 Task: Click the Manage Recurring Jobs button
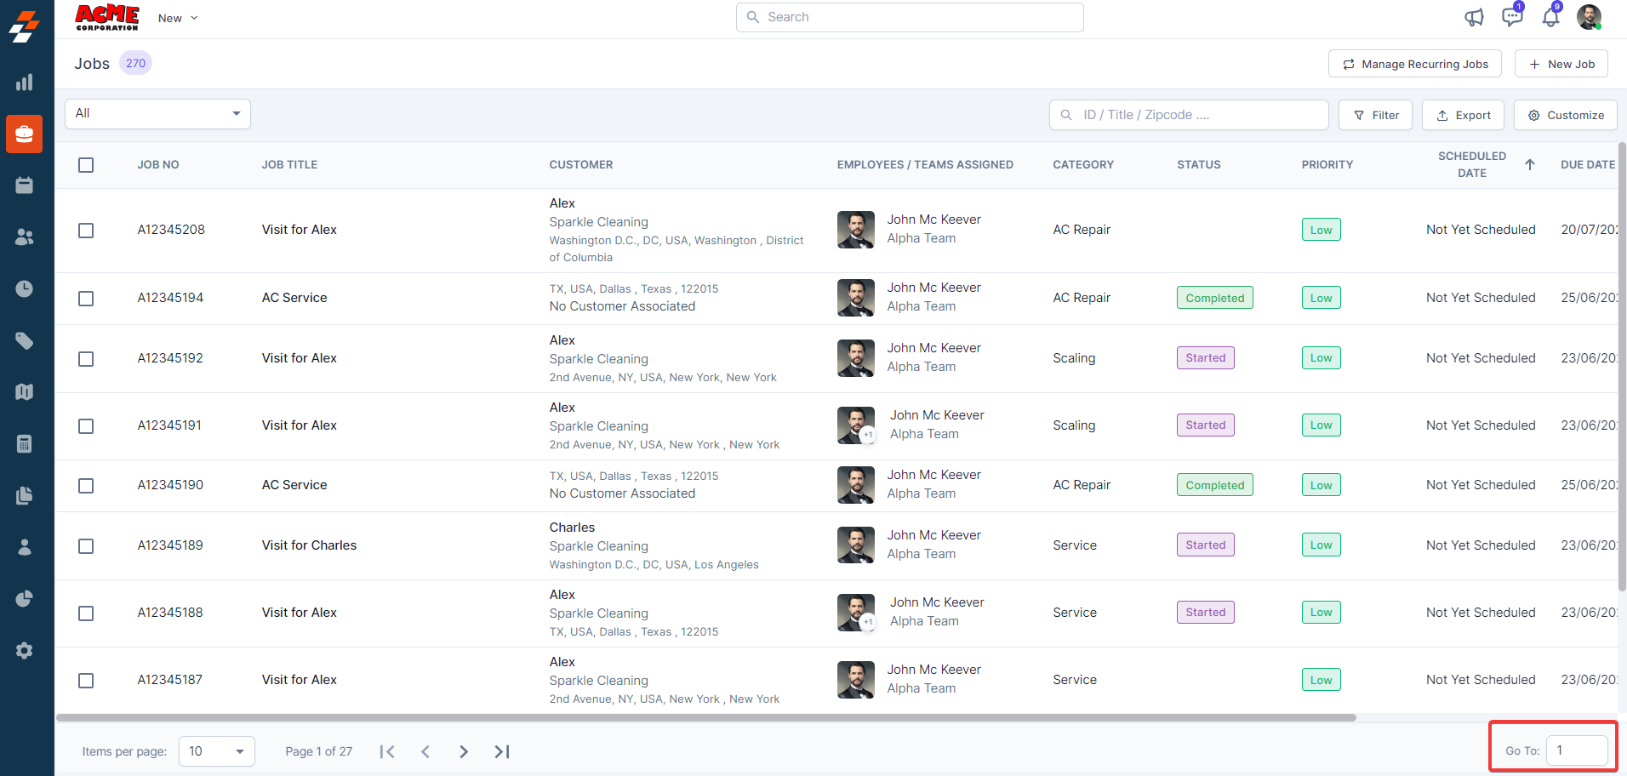[1414, 64]
